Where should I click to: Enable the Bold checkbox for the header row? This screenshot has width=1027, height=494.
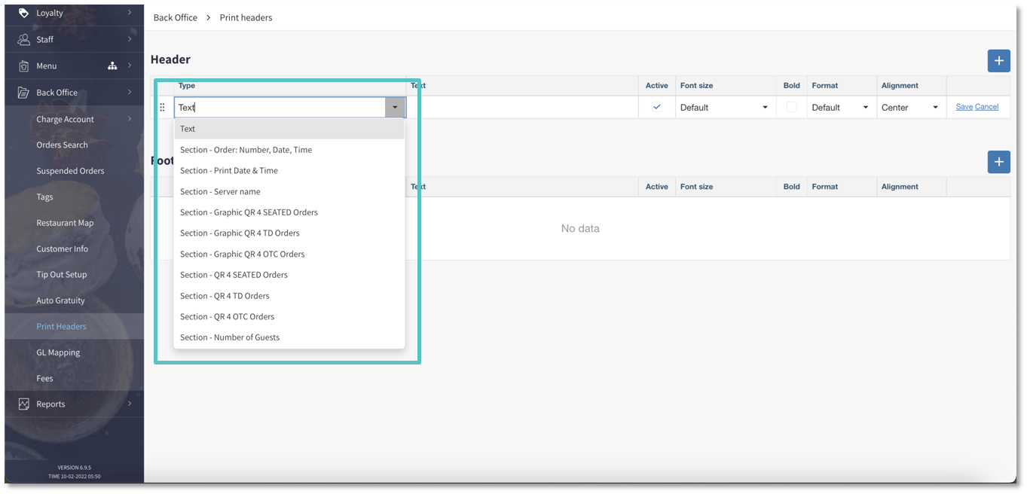[x=791, y=107]
